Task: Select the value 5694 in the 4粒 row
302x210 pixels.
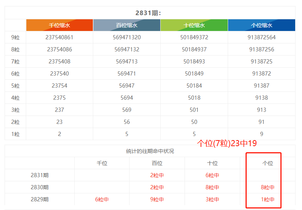Action: point(127,98)
